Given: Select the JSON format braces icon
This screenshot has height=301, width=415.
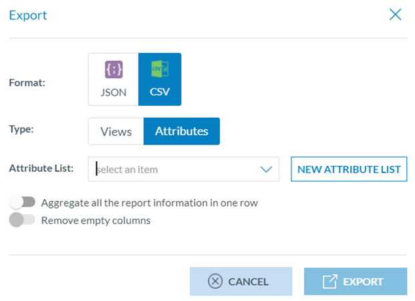Looking at the screenshot, I should click(113, 70).
